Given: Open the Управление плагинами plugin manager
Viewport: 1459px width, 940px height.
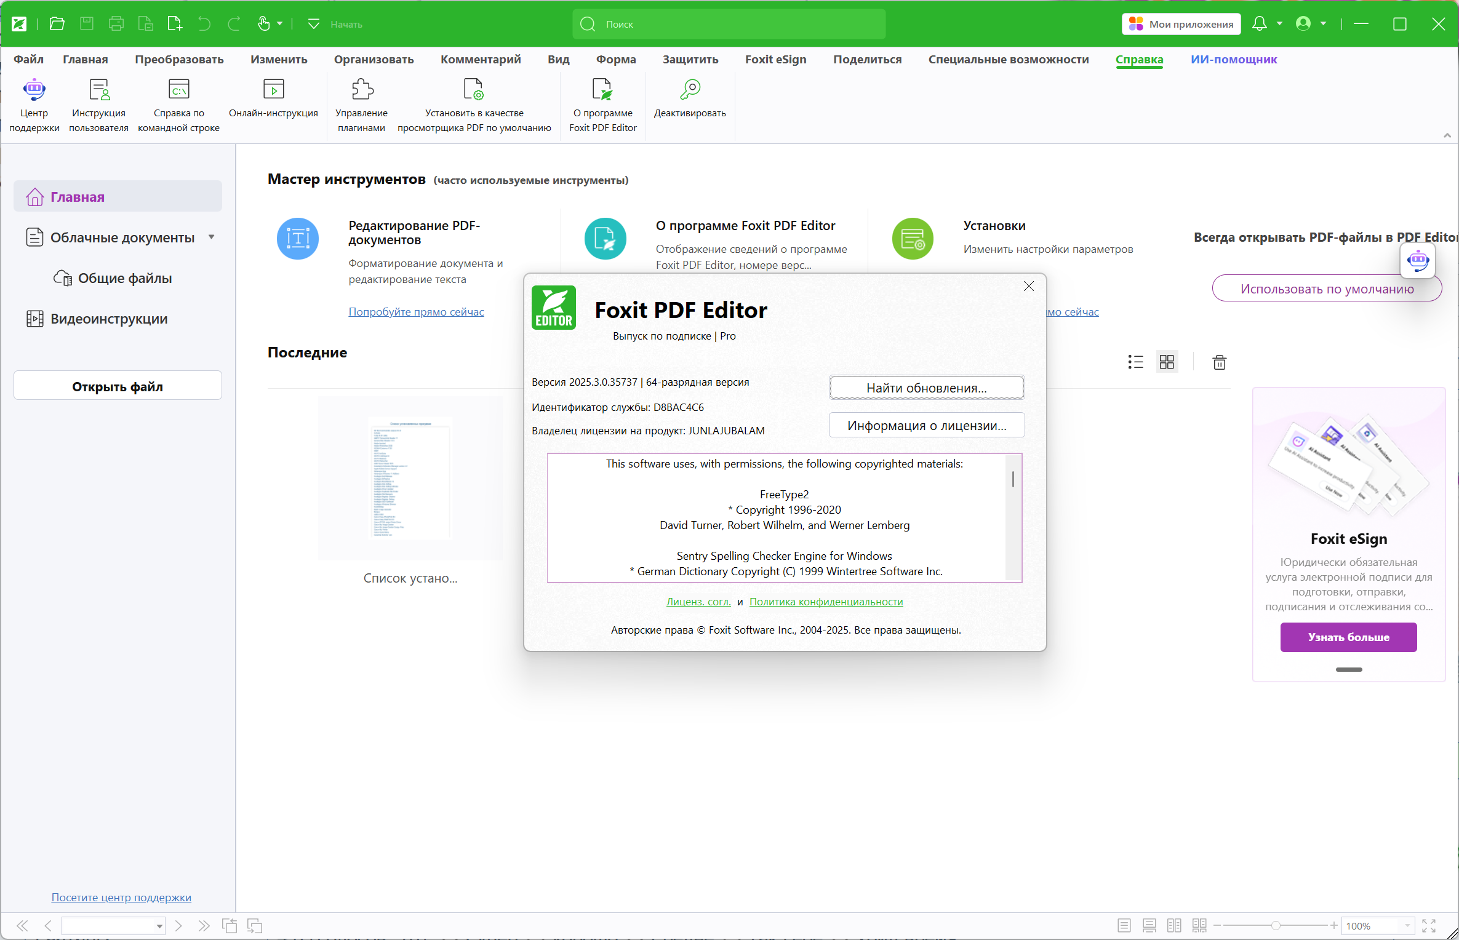Looking at the screenshot, I should click(x=361, y=90).
